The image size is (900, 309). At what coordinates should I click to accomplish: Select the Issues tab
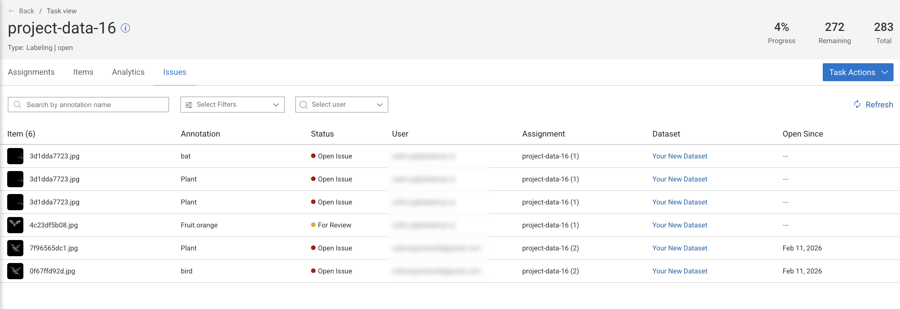click(x=175, y=72)
